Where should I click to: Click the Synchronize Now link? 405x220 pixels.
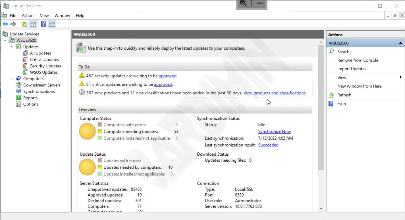tap(274, 132)
